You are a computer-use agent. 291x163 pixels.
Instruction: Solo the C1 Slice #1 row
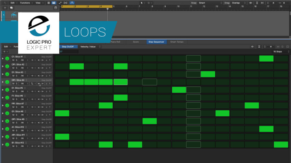coord(16,60)
